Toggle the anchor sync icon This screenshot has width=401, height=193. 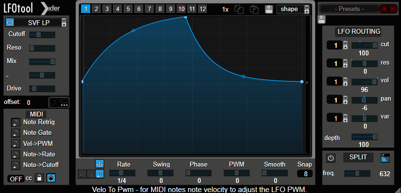99,164
